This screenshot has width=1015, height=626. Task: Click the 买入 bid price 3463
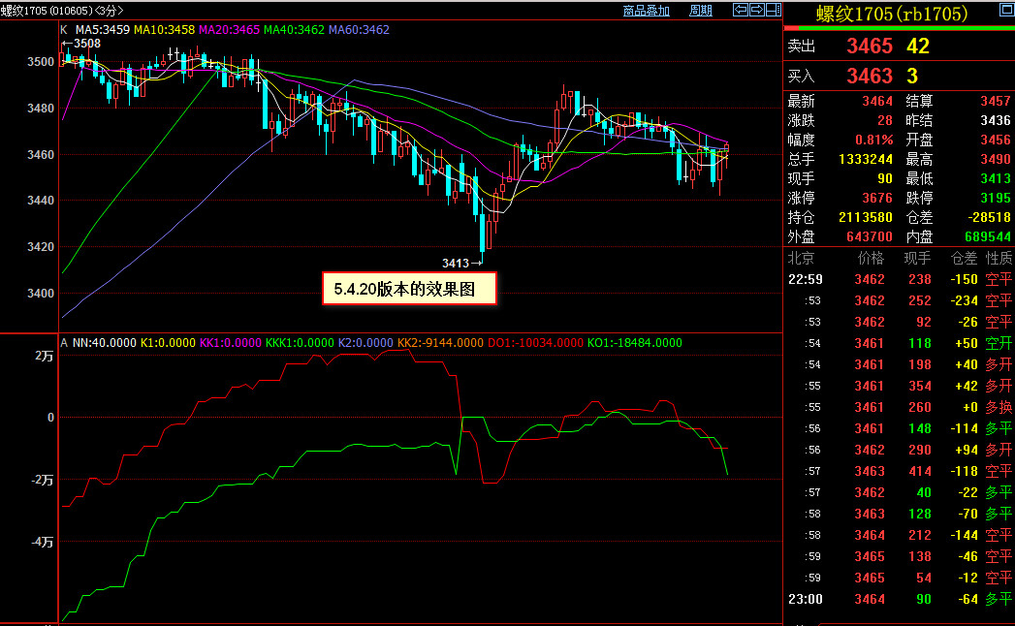869,76
